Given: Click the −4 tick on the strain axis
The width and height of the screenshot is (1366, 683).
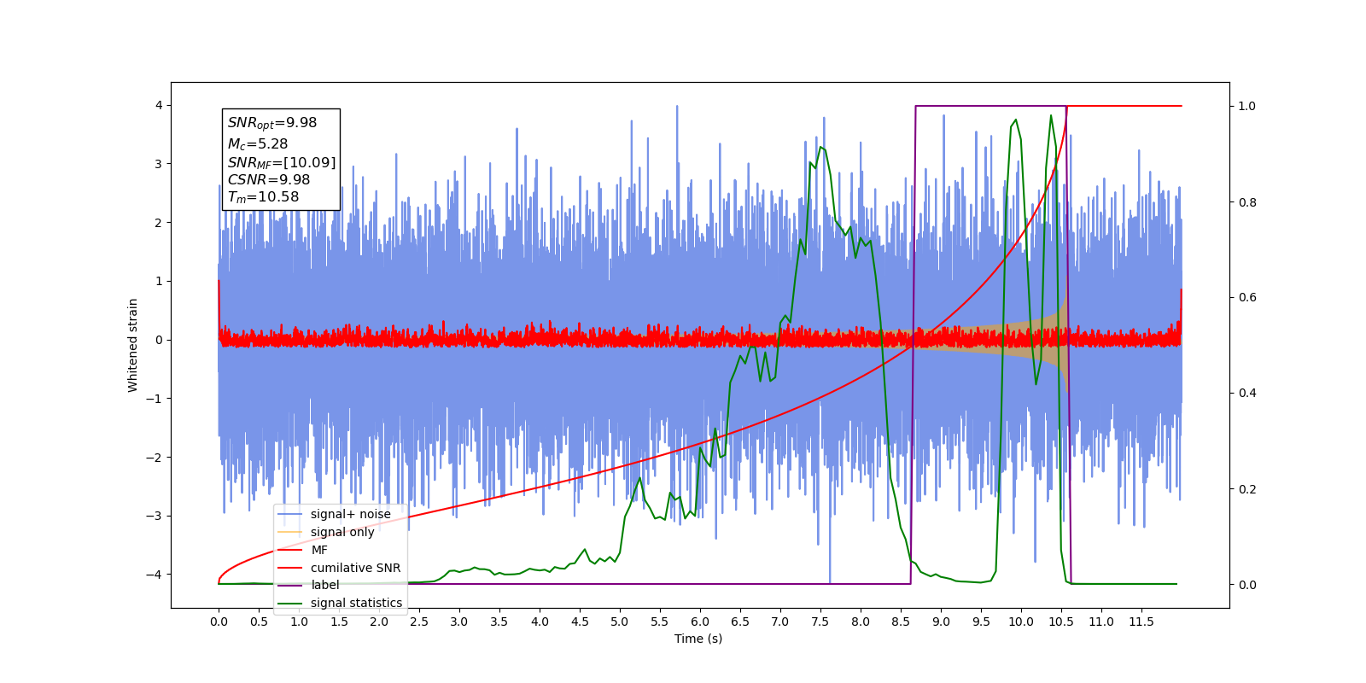Looking at the screenshot, I should (155, 575).
